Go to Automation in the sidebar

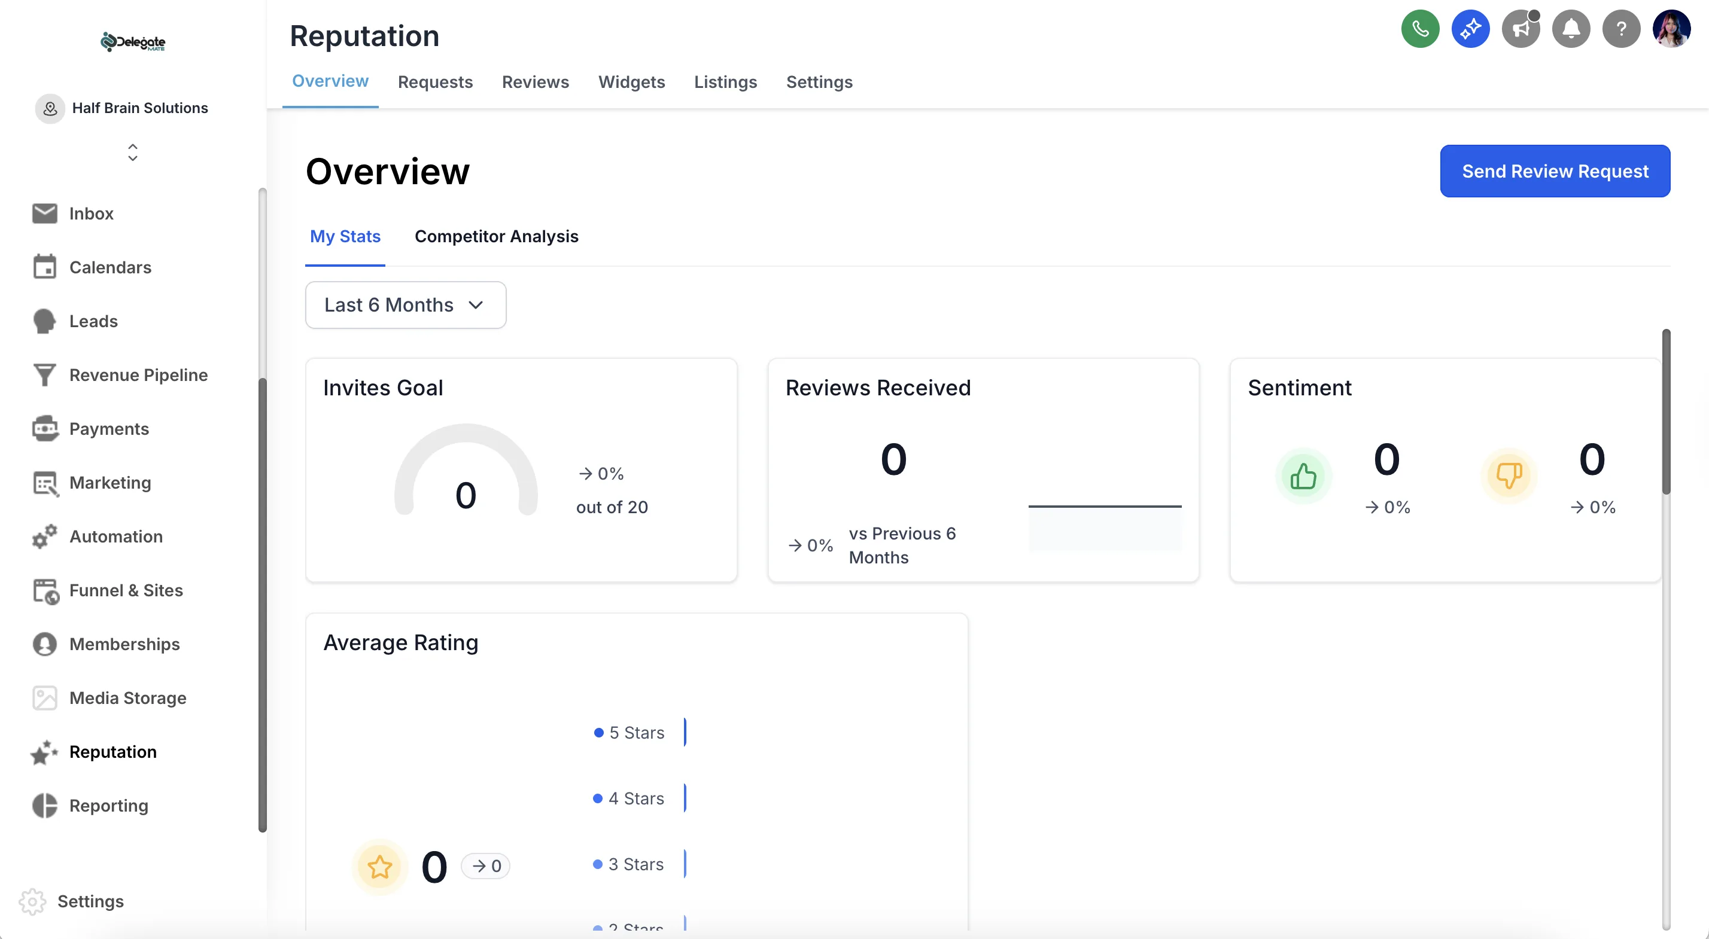tap(115, 536)
